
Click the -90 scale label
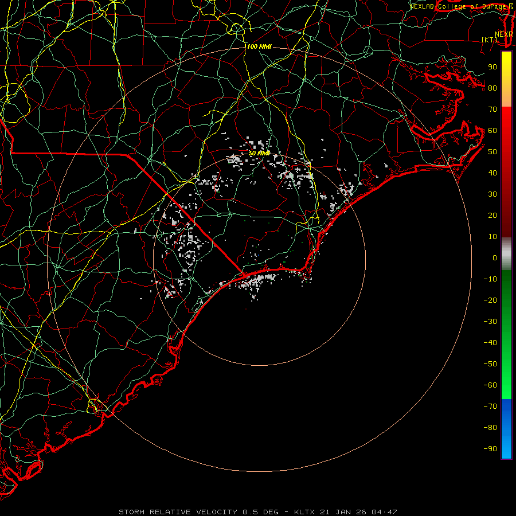pos(490,449)
